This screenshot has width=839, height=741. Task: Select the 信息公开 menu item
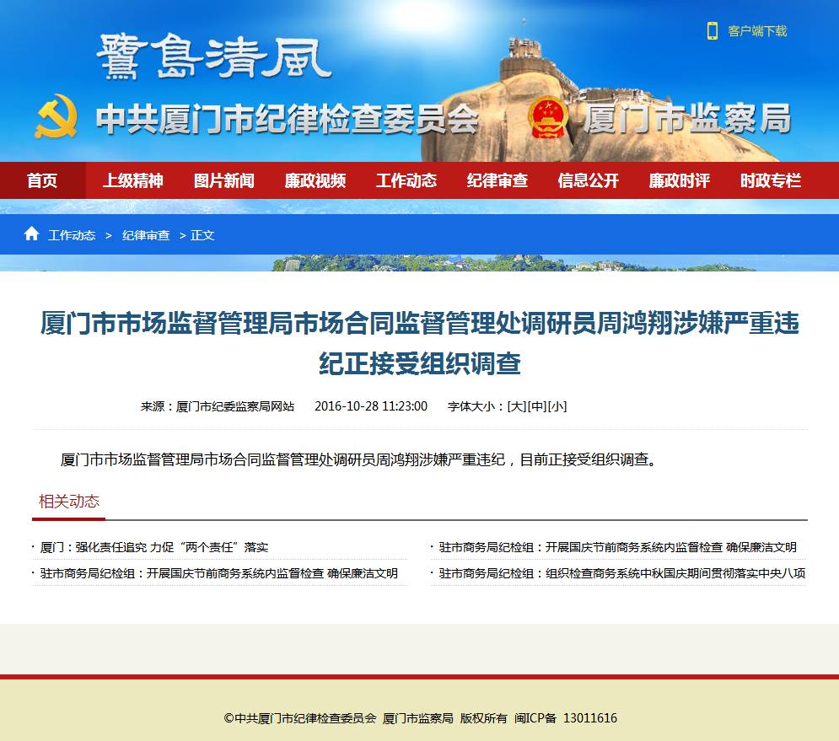pos(589,180)
